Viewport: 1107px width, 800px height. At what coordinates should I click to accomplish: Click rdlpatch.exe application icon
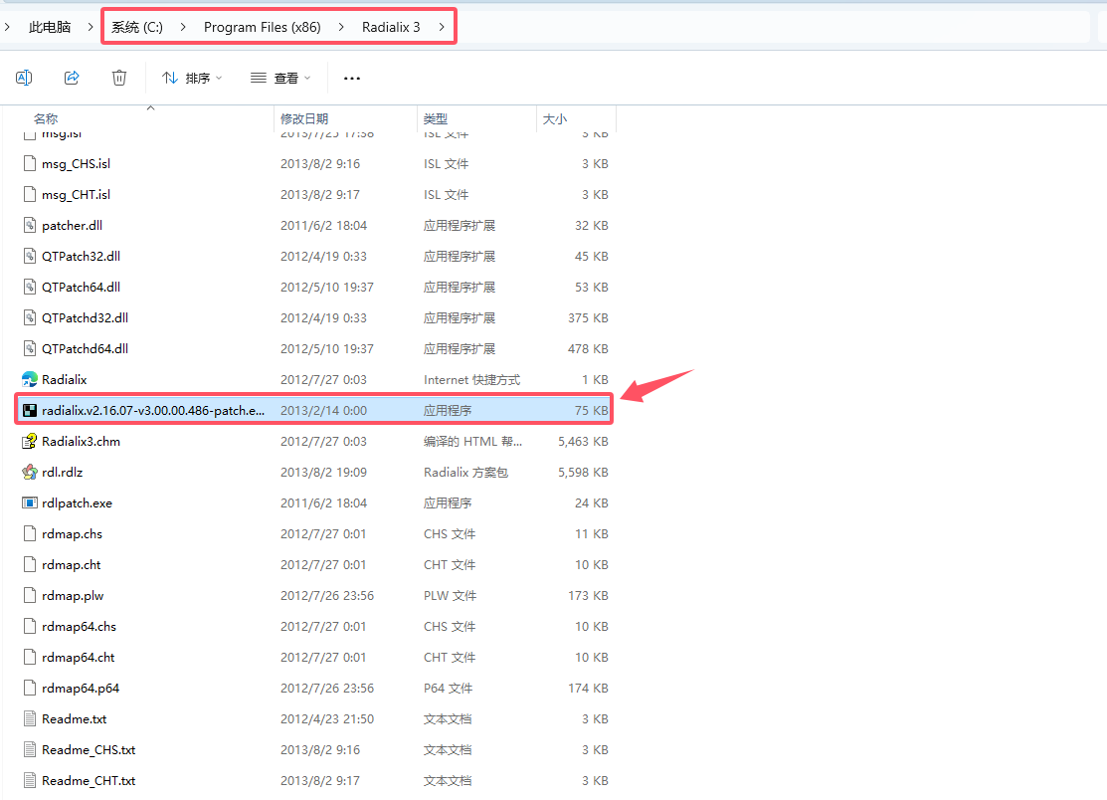[x=30, y=502]
